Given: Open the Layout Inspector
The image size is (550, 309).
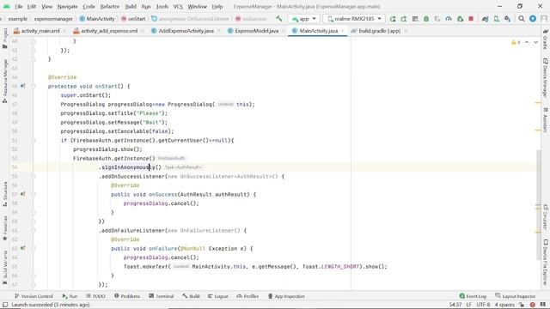Looking at the screenshot, I should (x=516, y=296).
